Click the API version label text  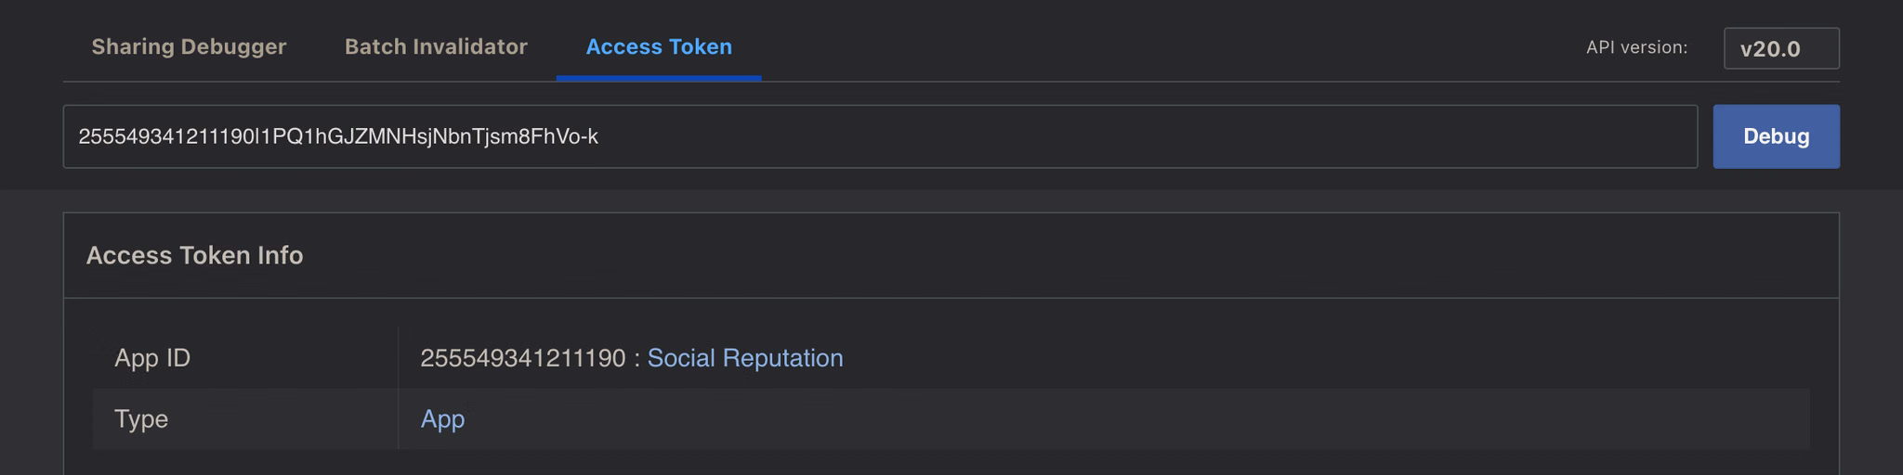pos(1636,47)
